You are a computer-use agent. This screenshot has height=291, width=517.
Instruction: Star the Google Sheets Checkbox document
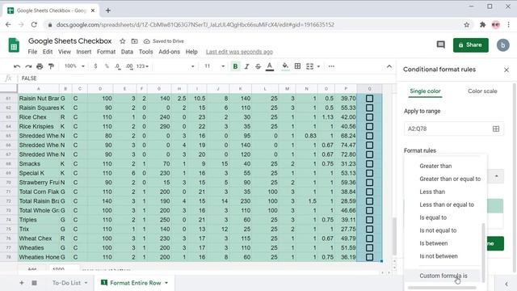[123, 41]
